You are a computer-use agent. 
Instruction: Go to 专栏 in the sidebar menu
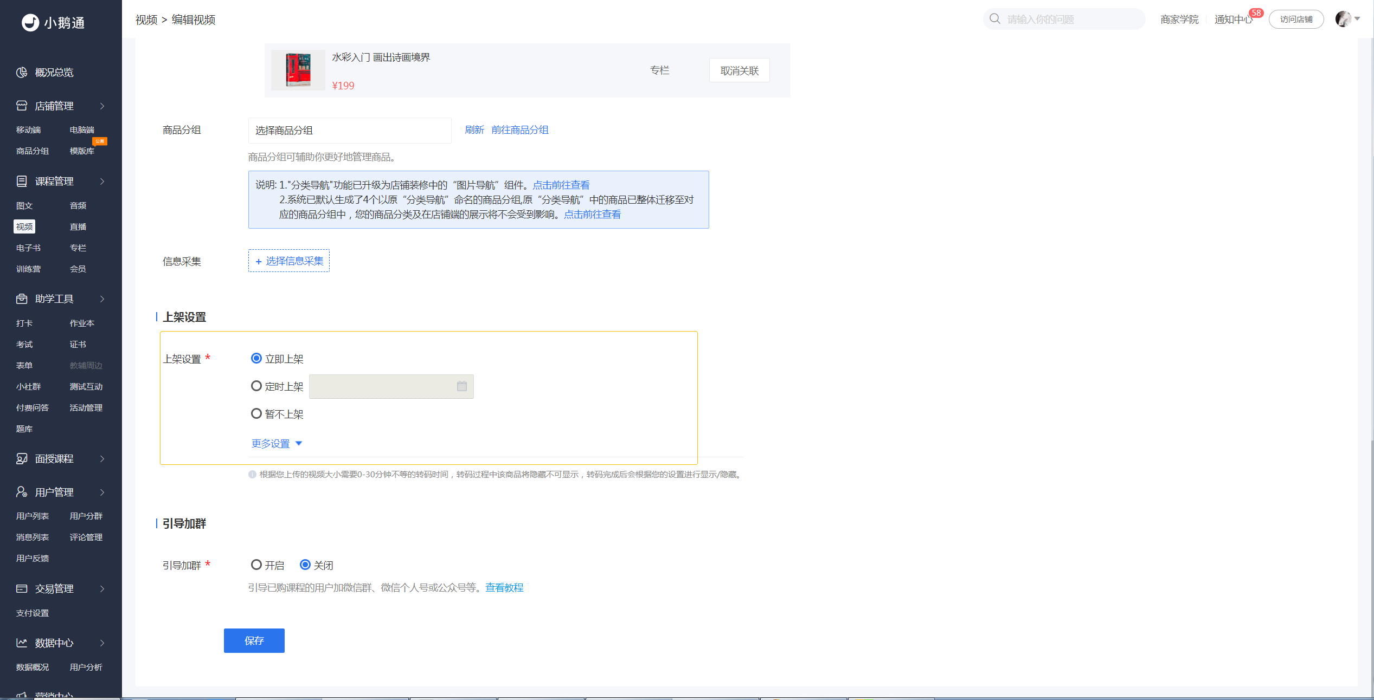point(78,248)
